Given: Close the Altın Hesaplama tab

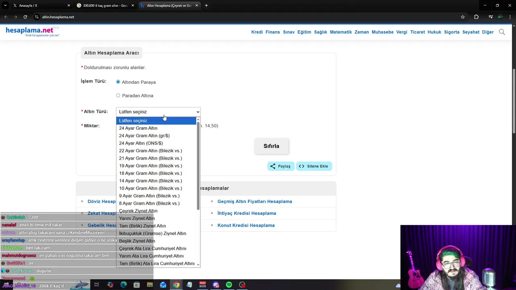Looking at the screenshot, I should click(x=197, y=6).
